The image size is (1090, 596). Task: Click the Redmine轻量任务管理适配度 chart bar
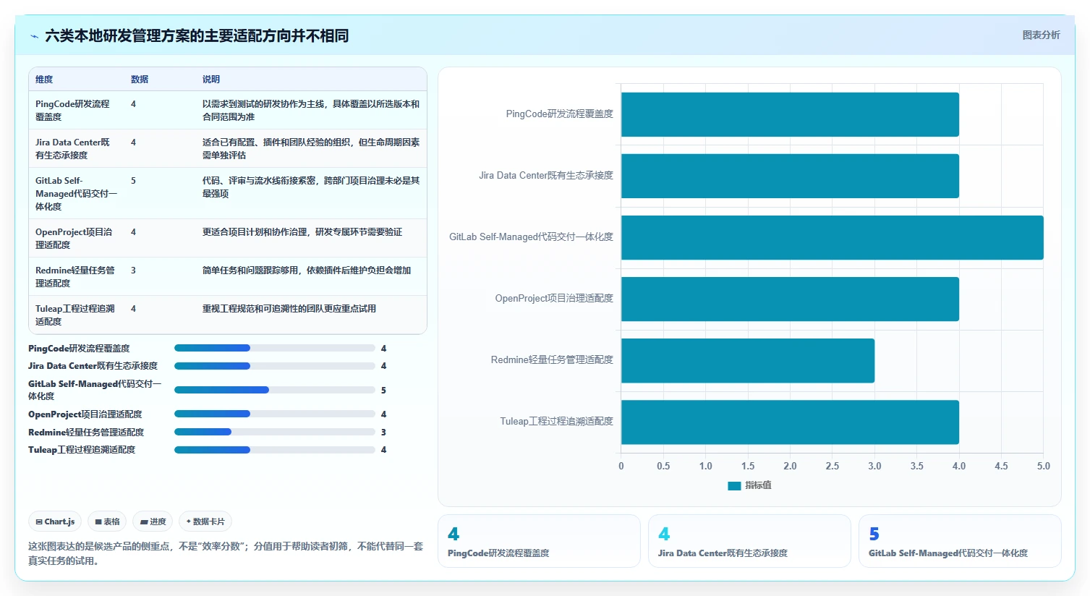coord(748,360)
